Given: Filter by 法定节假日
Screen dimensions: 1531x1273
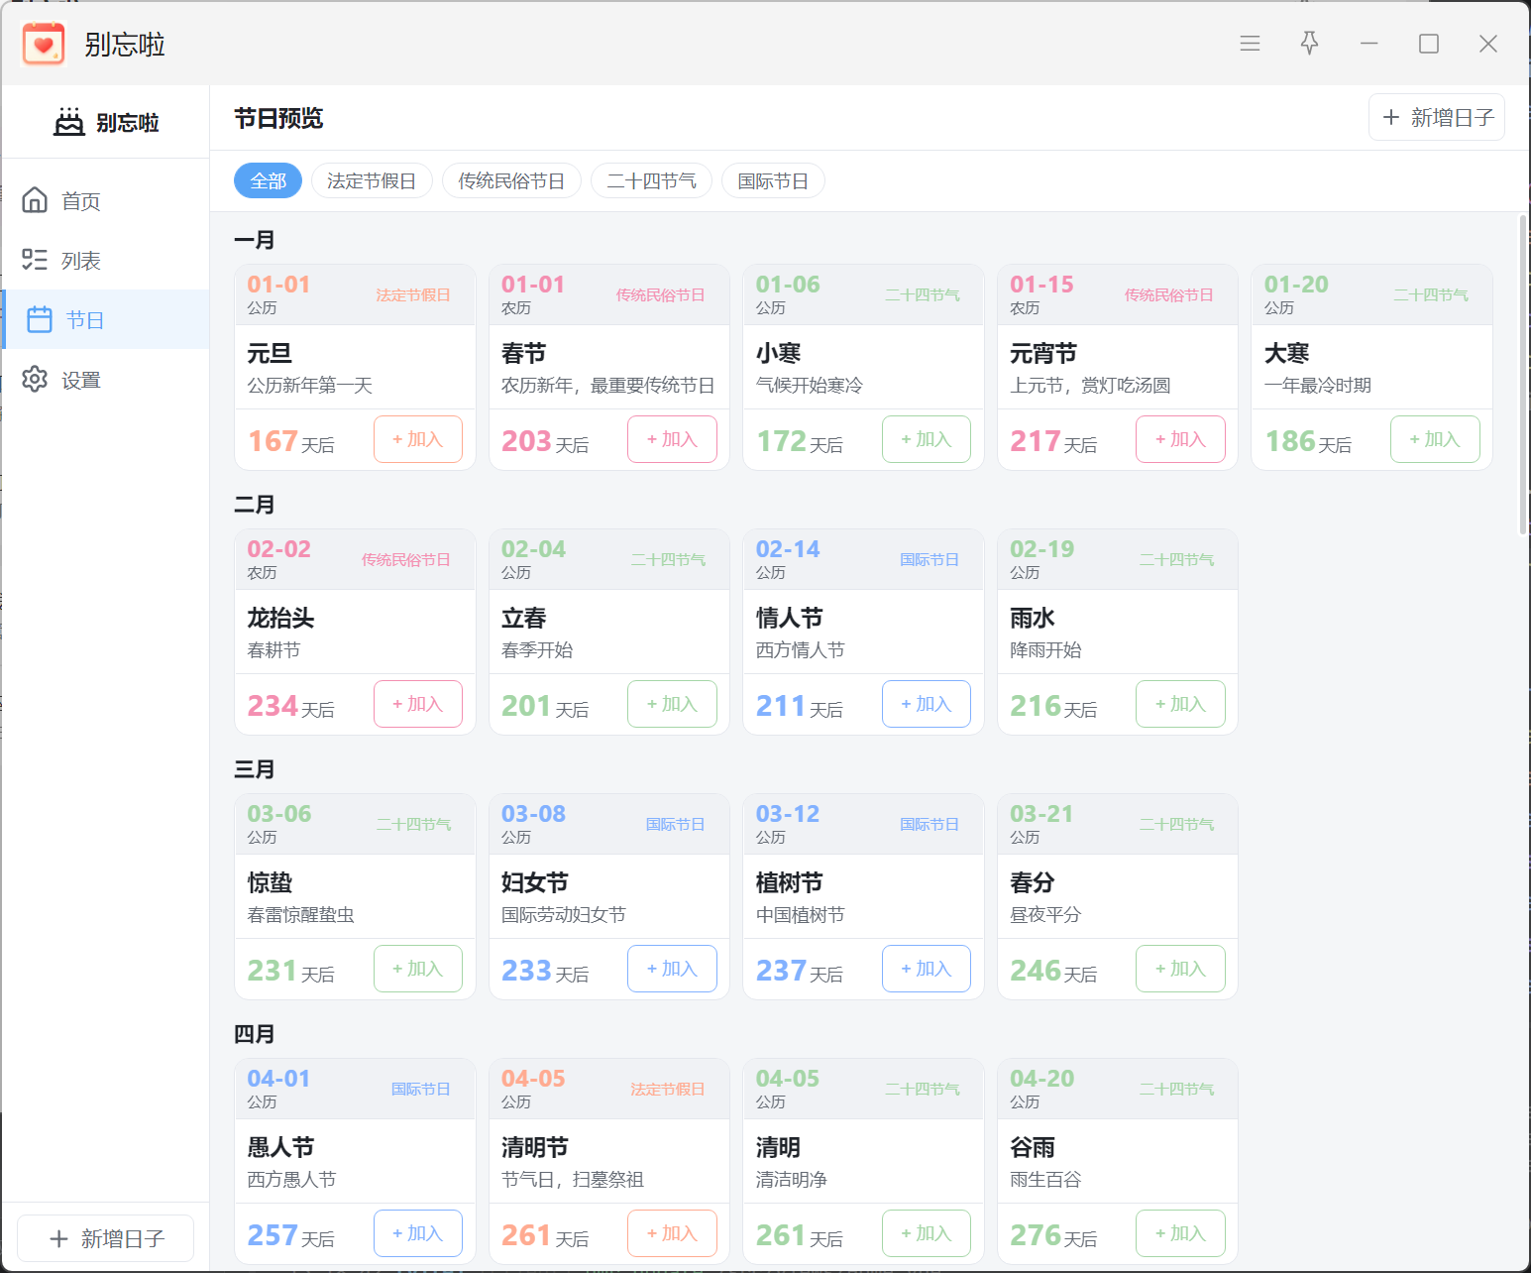Looking at the screenshot, I should [372, 180].
